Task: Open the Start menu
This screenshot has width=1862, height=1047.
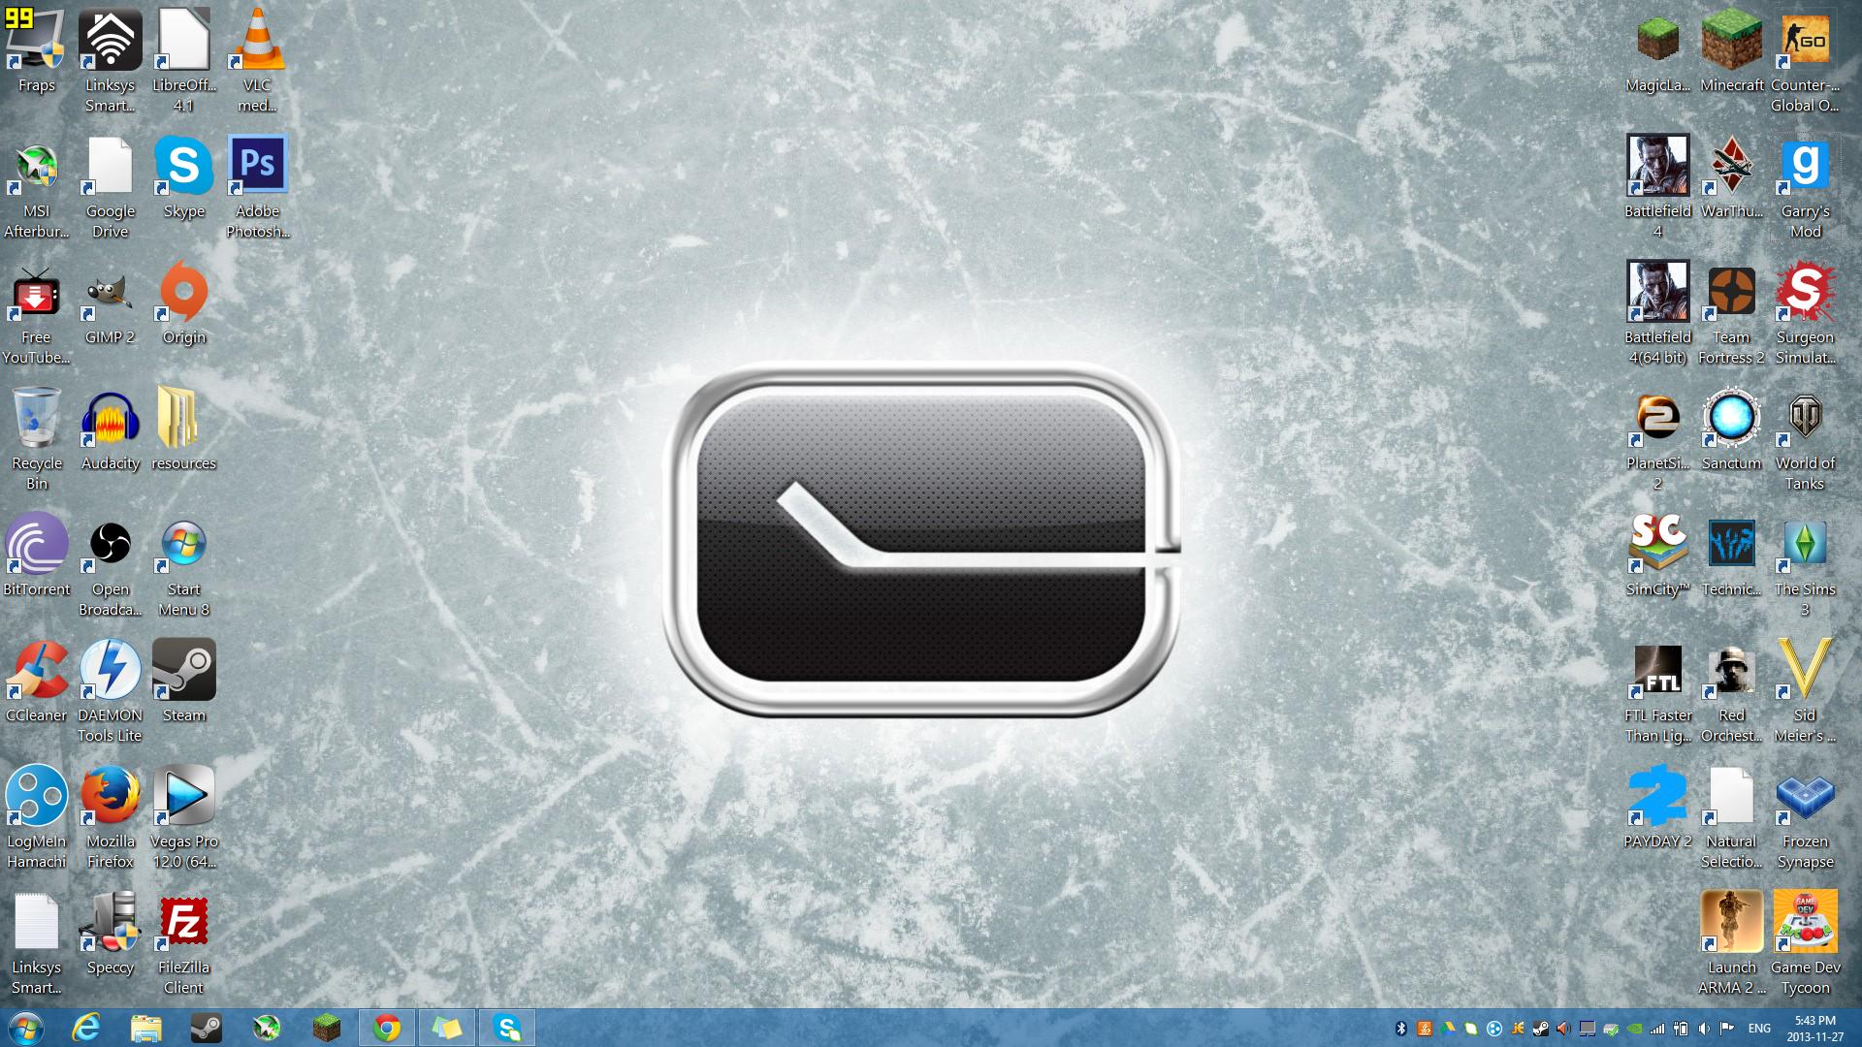Action: pyautogui.click(x=24, y=1028)
